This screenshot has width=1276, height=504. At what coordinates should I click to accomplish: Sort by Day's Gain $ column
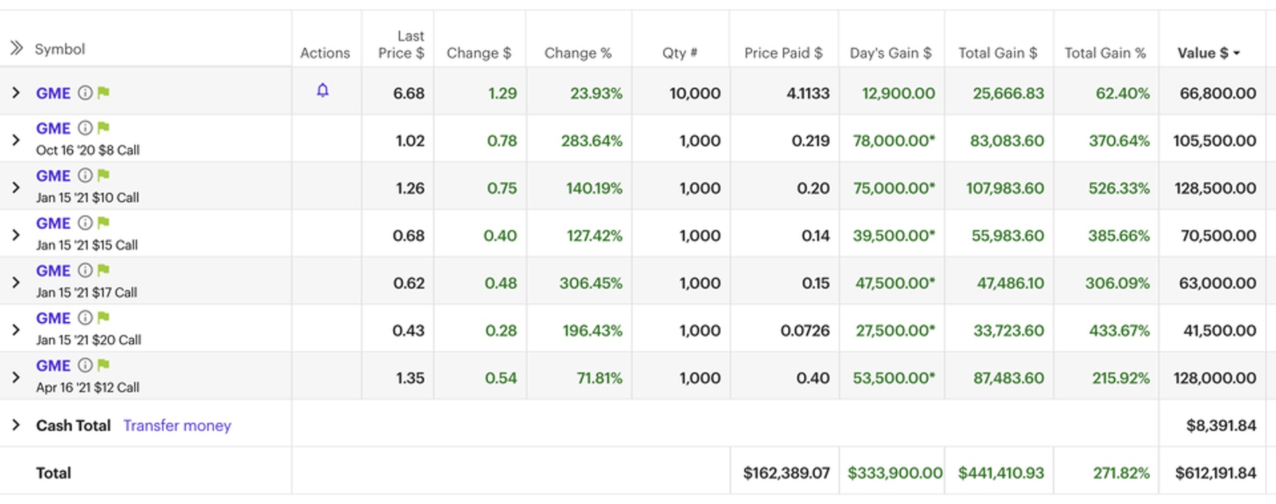[890, 53]
